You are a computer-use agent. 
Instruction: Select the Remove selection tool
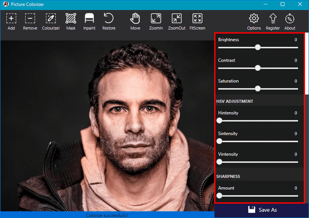[x=30, y=21]
